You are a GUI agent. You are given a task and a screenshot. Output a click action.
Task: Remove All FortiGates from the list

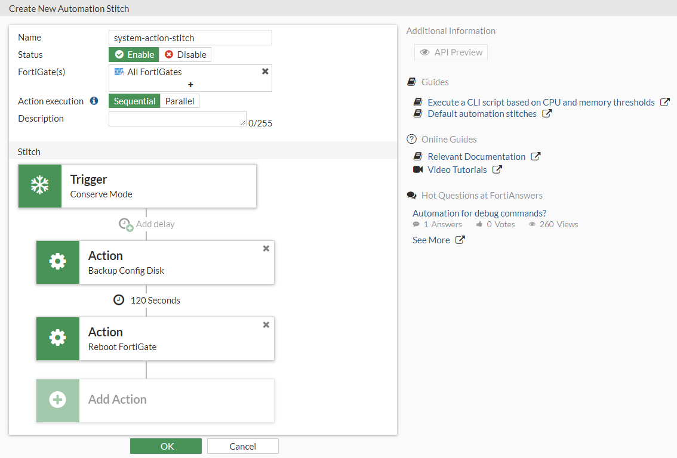point(265,71)
